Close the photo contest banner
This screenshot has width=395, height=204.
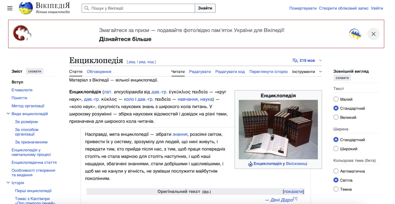coord(373,34)
